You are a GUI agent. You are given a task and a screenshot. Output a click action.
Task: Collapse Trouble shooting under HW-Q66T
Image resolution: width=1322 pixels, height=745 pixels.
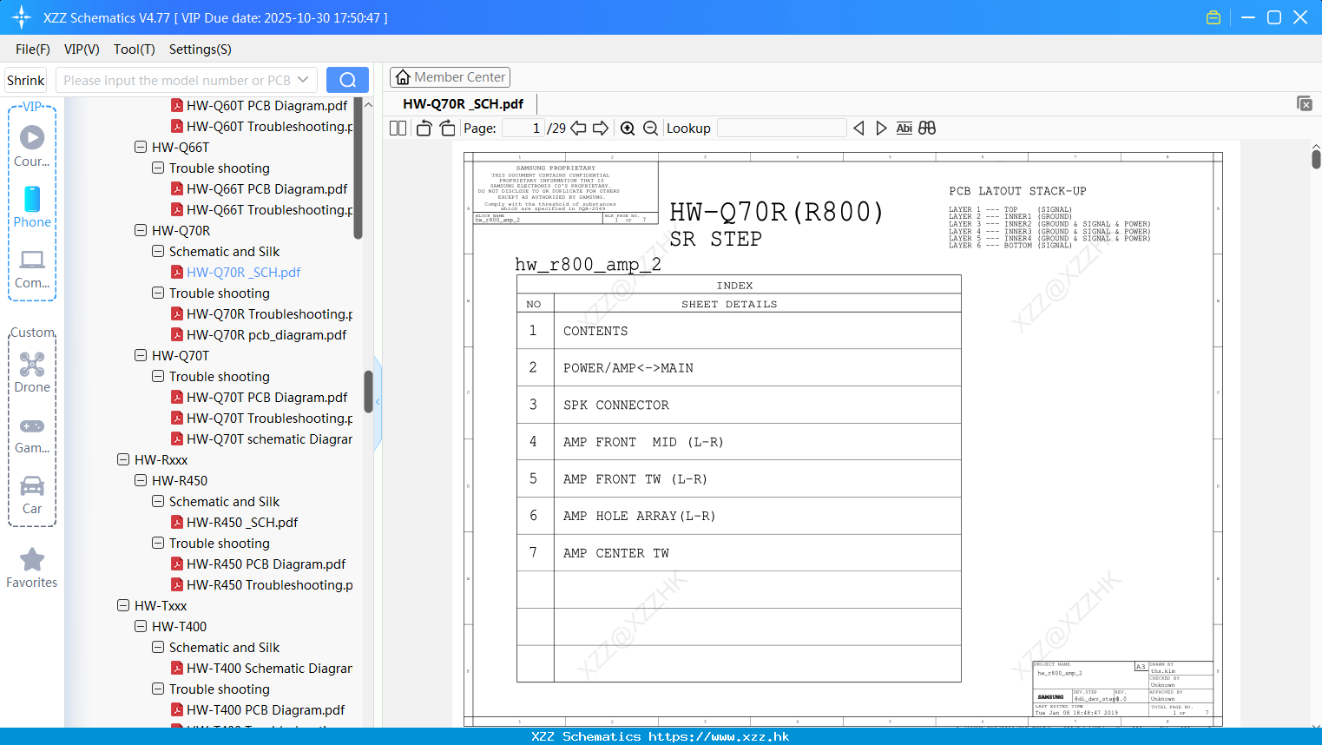coord(158,168)
